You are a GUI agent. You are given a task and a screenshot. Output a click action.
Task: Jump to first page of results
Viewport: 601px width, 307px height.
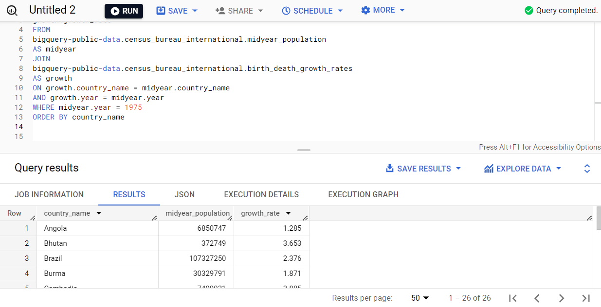pyautogui.click(x=512, y=298)
